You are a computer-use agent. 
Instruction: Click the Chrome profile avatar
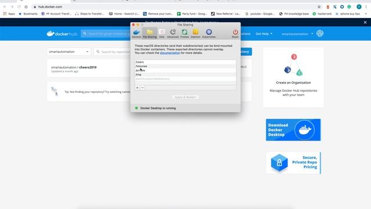pos(359,7)
